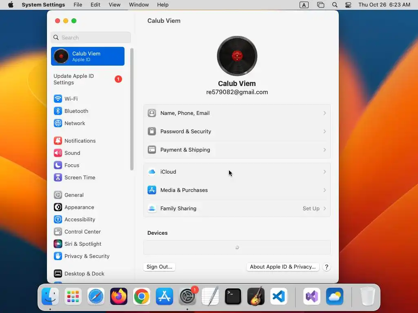Open the Apple menu

(x=11, y=5)
